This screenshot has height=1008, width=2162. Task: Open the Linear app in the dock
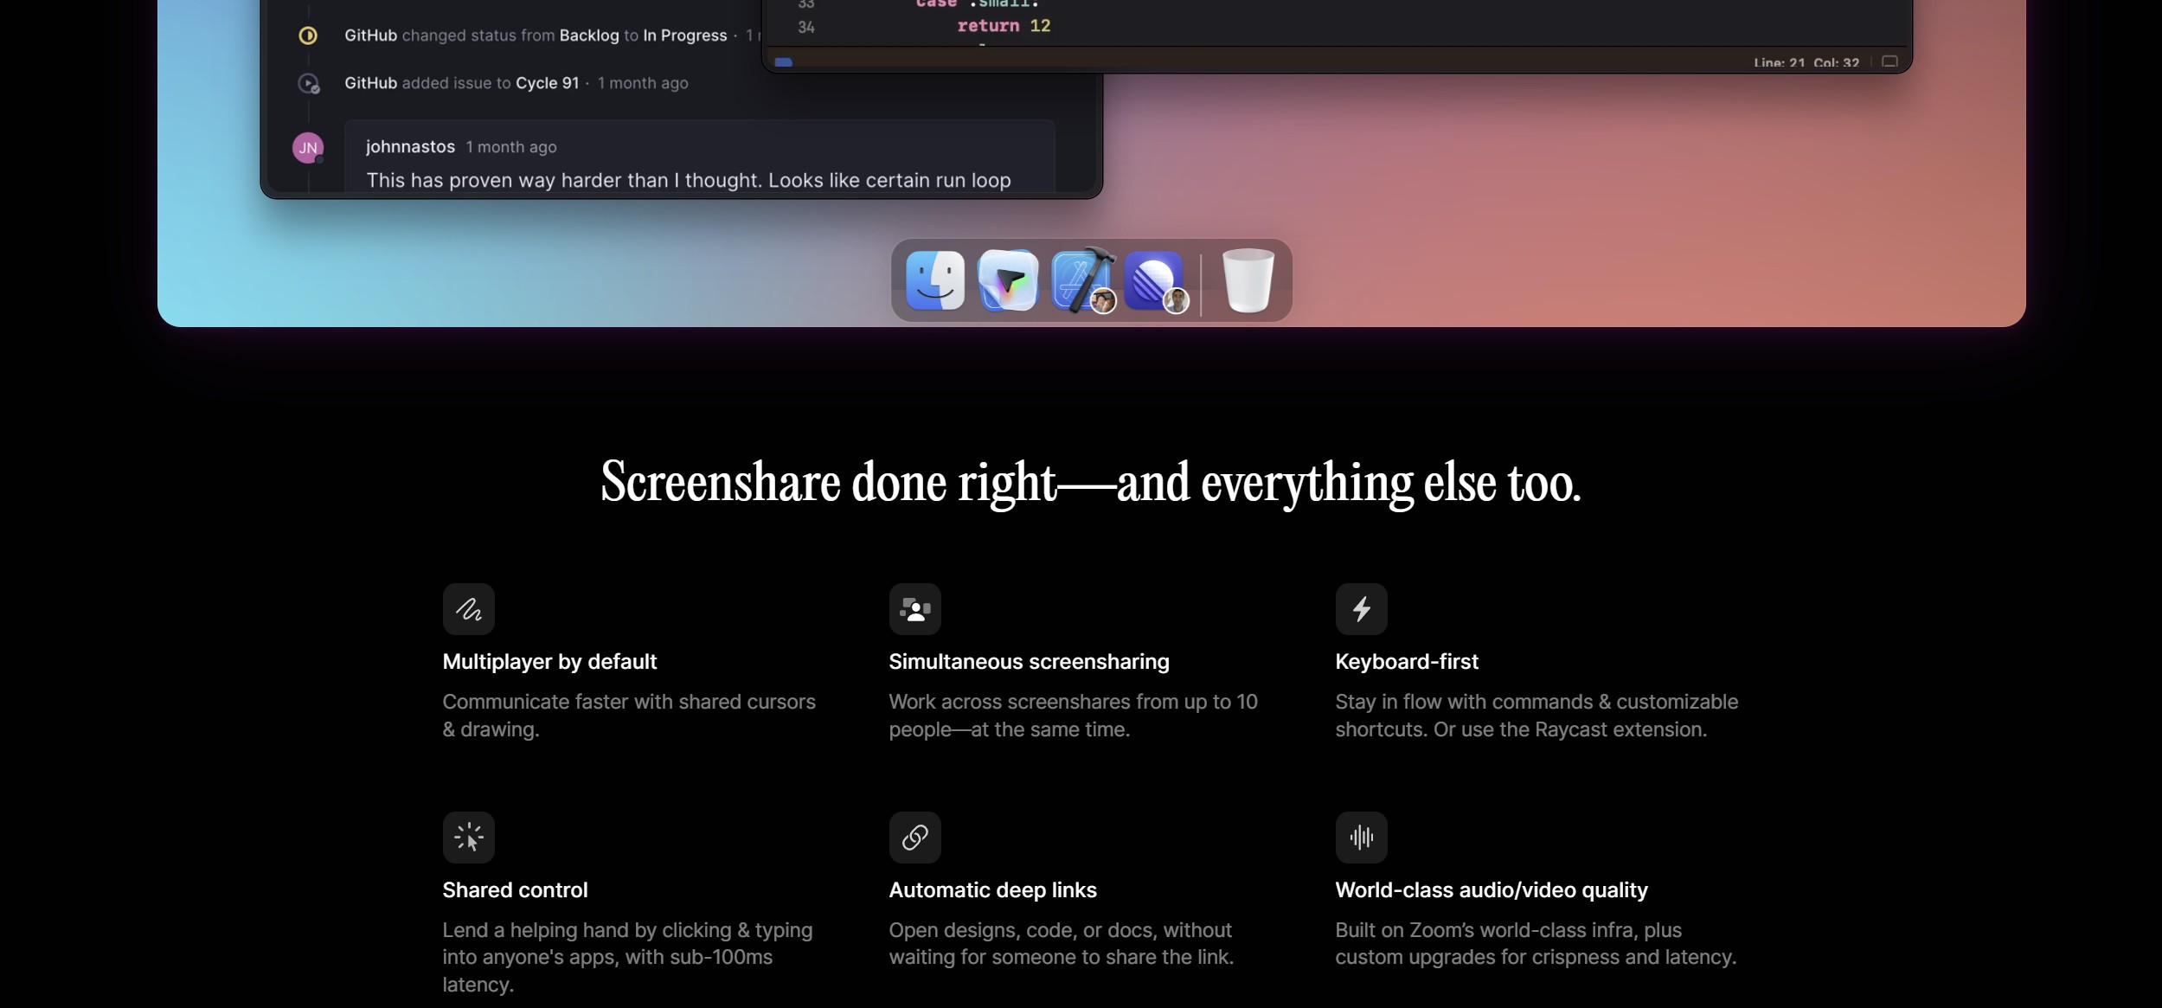coord(1154,280)
